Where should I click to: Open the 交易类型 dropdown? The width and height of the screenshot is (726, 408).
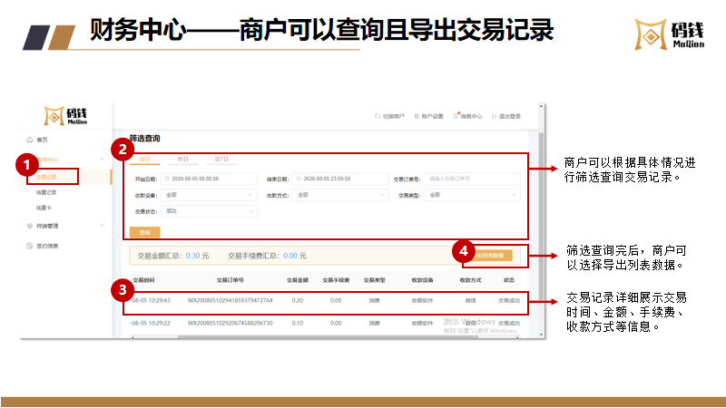472,195
